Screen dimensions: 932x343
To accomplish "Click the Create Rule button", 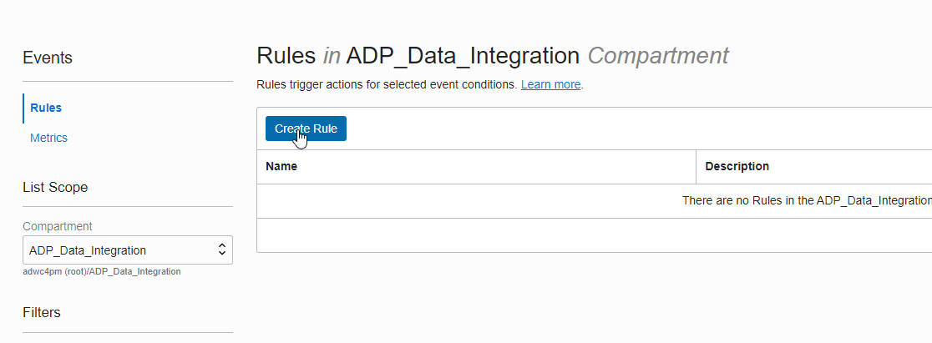I will (306, 129).
